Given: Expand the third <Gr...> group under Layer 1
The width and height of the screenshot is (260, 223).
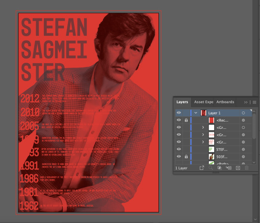Looking at the screenshot, I should point(203,142).
